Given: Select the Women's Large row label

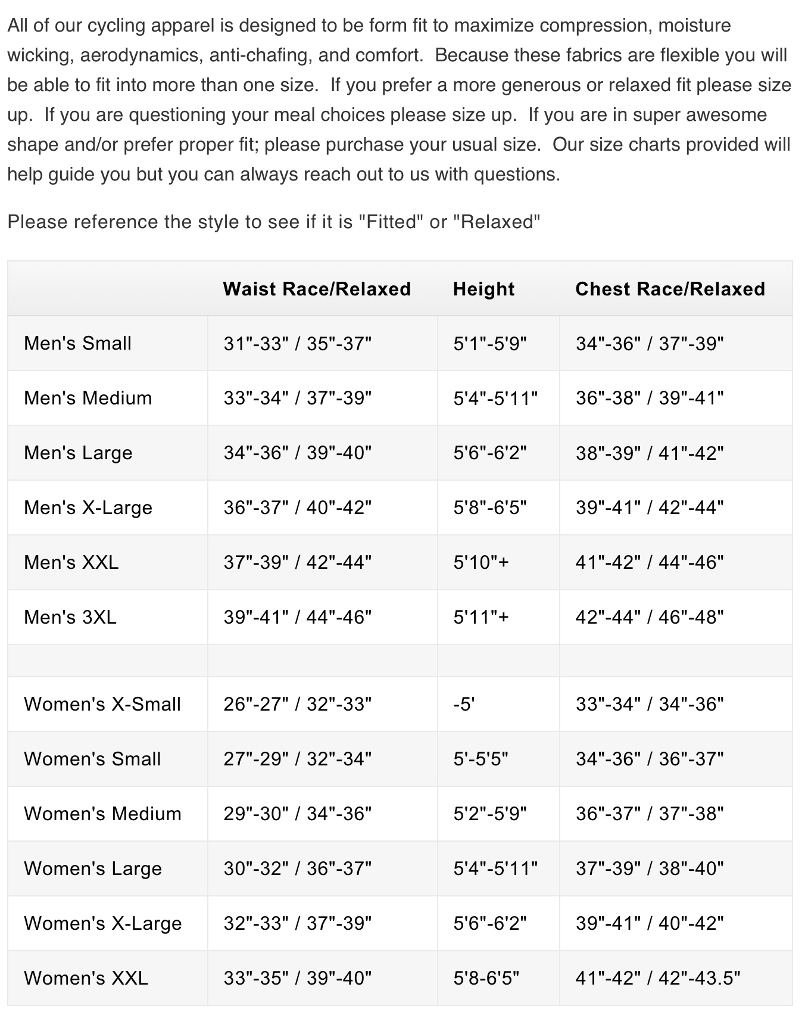Looking at the screenshot, I should tap(92, 868).
